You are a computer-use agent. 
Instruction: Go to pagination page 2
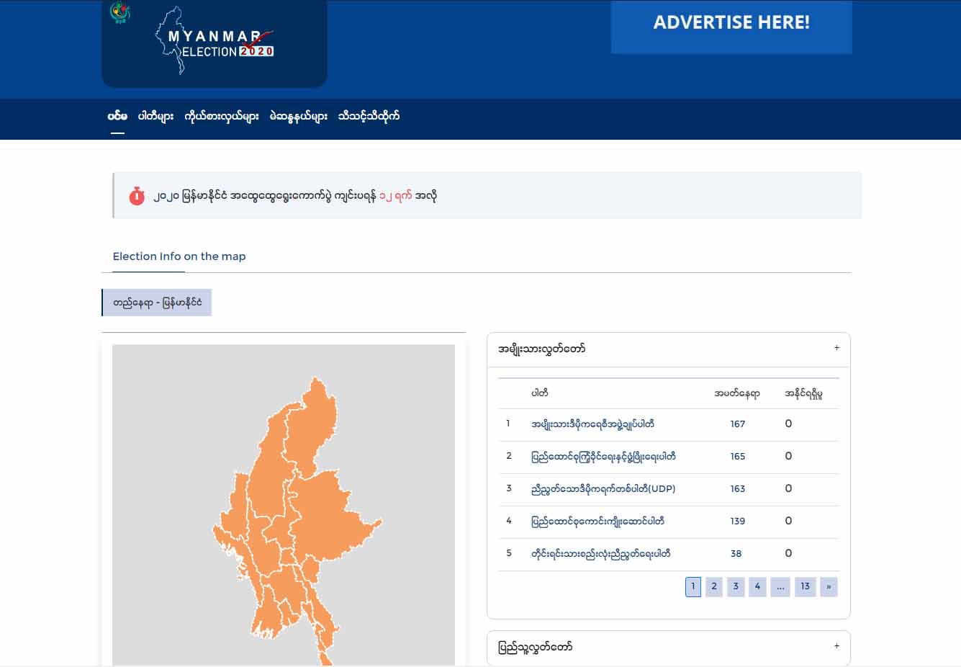tap(714, 586)
